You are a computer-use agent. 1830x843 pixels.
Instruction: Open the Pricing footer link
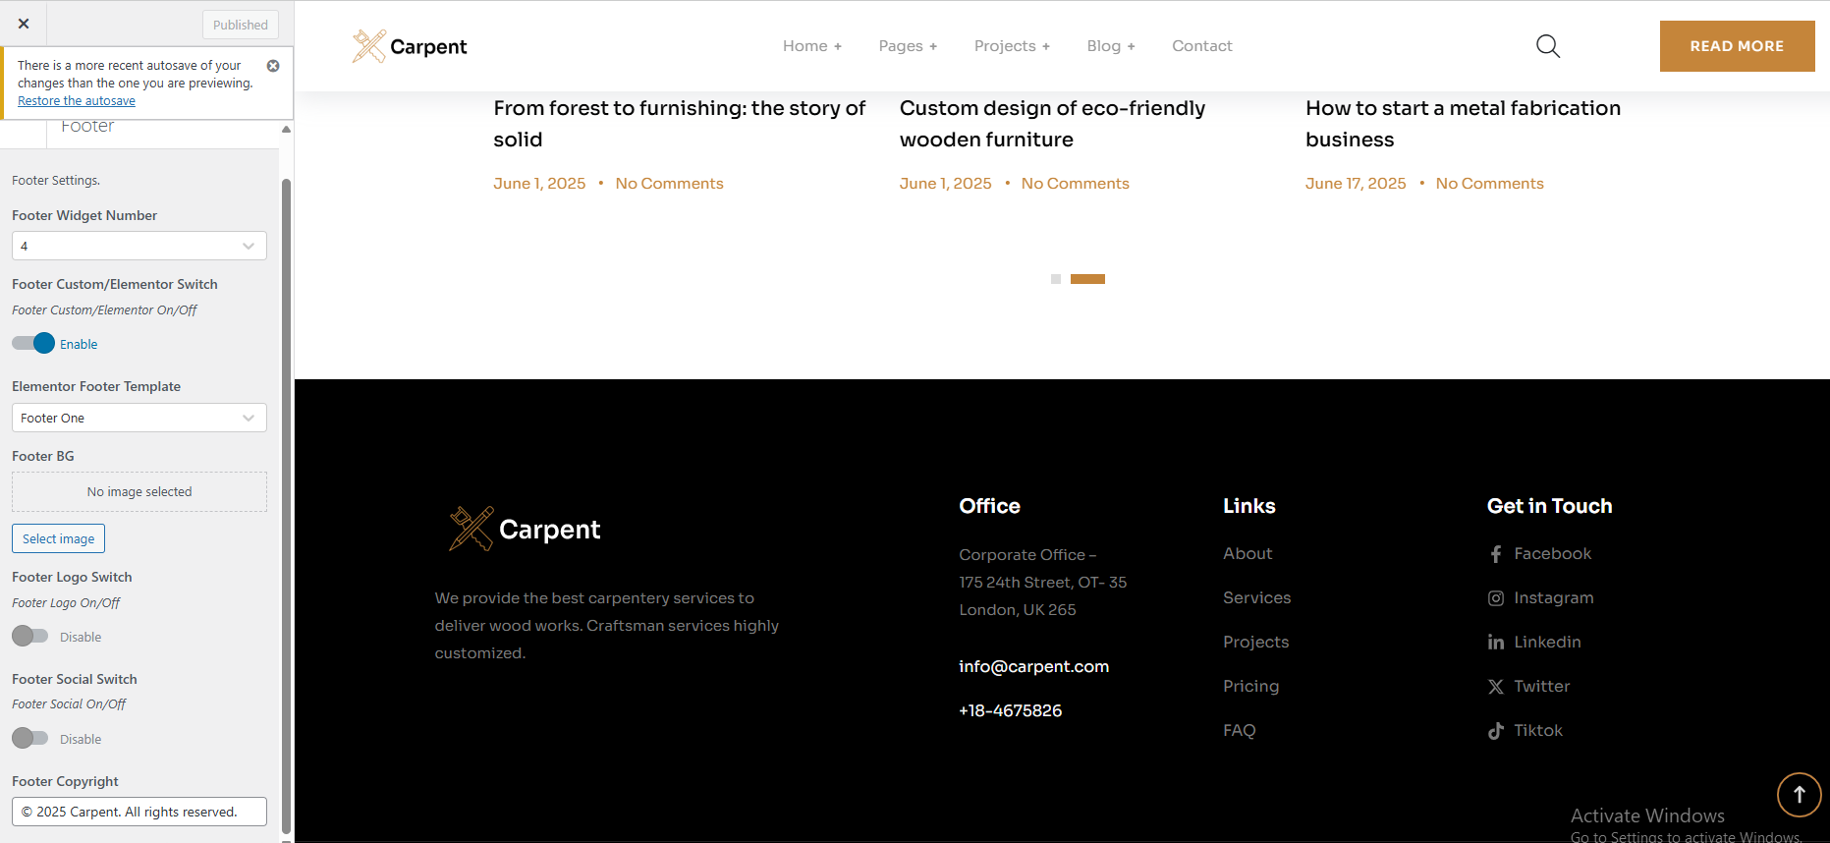tap(1250, 687)
